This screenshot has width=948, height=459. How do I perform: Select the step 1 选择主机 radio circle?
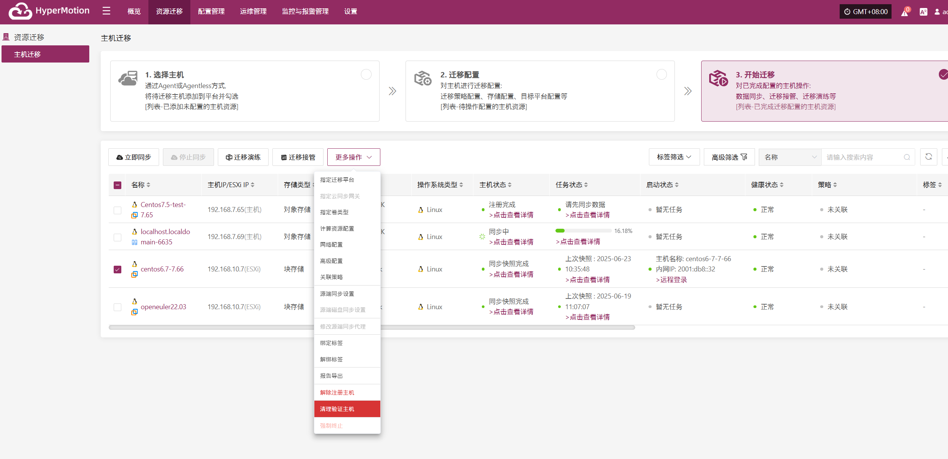(x=366, y=74)
